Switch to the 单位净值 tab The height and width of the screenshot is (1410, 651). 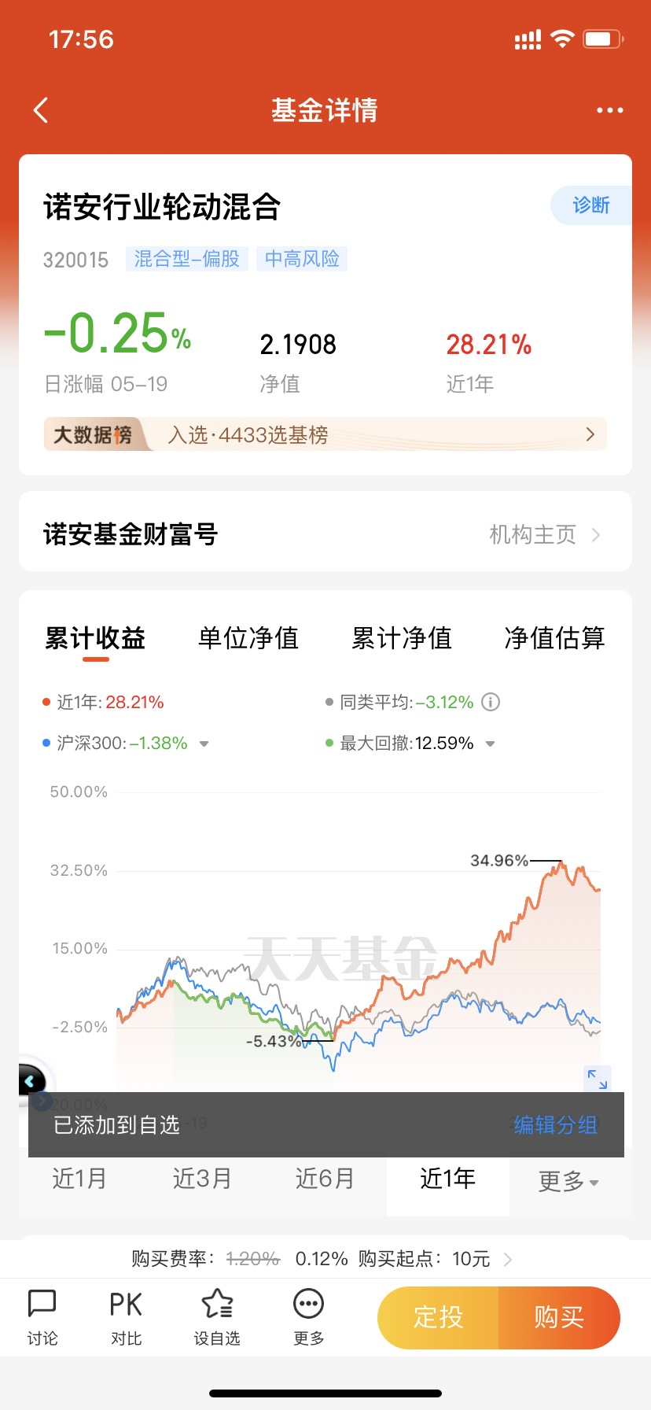pyautogui.click(x=248, y=638)
